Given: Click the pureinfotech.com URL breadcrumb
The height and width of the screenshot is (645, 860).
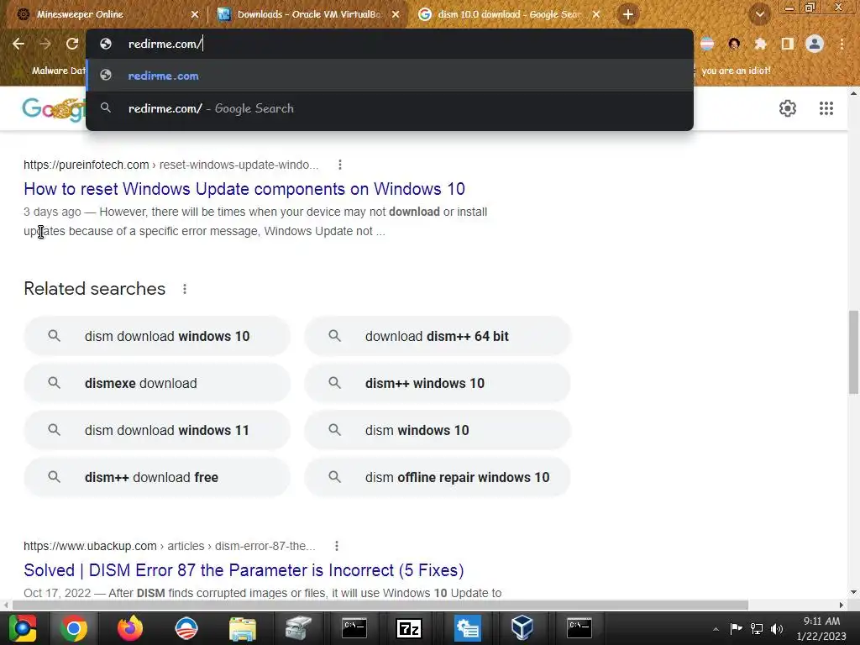Looking at the screenshot, I should (x=170, y=165).
